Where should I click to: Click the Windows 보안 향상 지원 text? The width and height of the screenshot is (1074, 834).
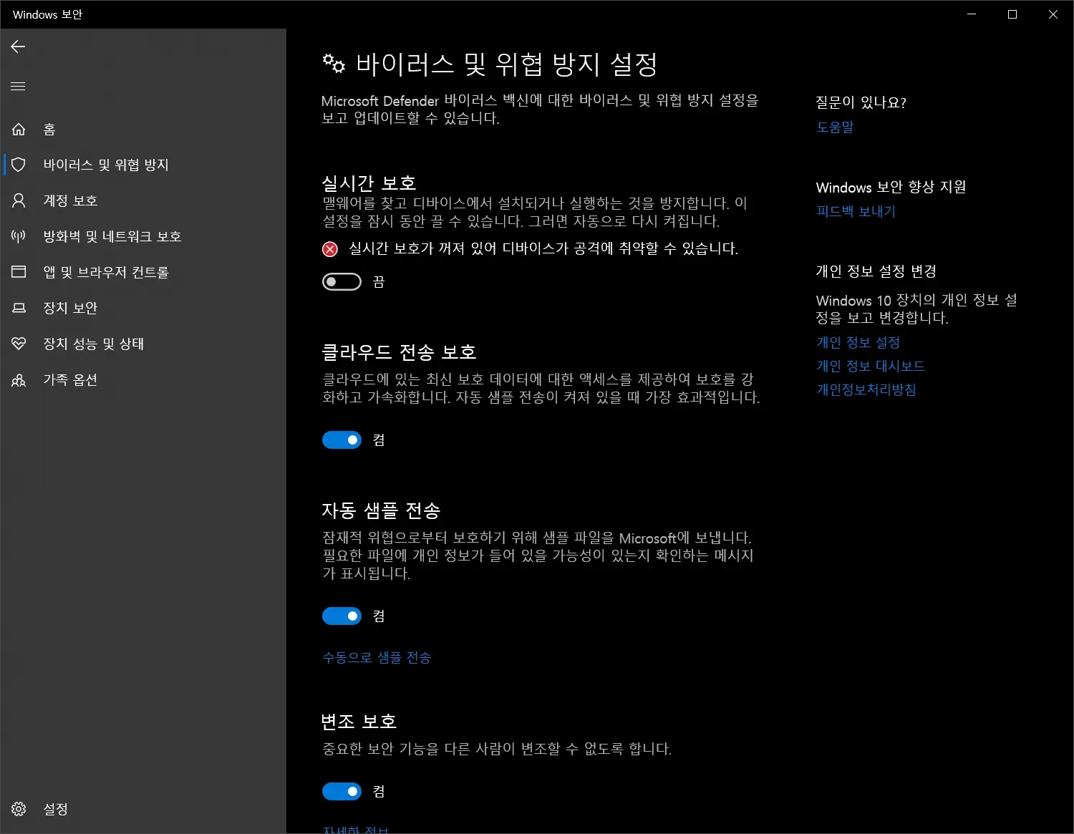pyautogui.click(x=891, y=187)
